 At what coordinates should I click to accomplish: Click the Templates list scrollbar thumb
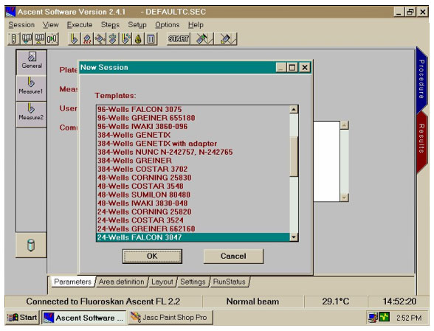tap(294, 156)
